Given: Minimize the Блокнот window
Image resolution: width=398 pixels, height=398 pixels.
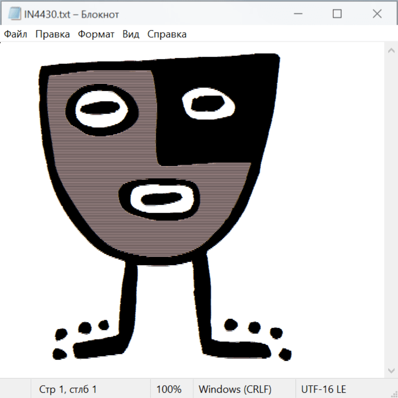Looking at the screenshot, I should pyautogui.click(x=297, y=14).
